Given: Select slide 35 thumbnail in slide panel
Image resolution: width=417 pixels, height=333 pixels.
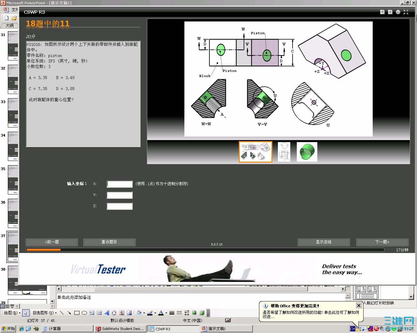Looking at the screenshot, I should [13, 180].
